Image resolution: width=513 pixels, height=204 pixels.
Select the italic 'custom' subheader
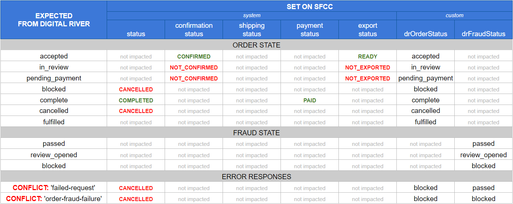454,15
